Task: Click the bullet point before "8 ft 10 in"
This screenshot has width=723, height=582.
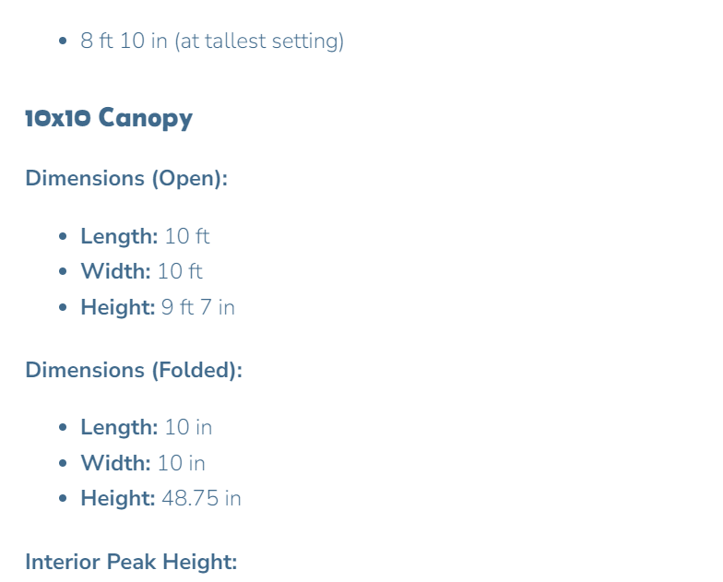Action: tap(63, 42)
